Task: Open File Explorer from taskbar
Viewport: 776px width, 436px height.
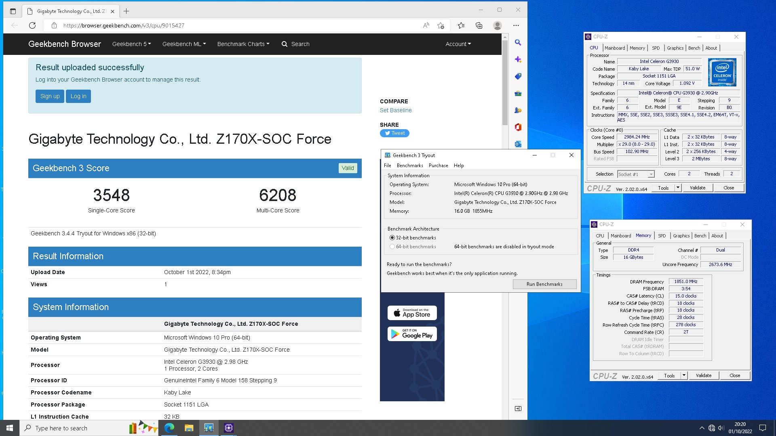Action: point(189,428)
